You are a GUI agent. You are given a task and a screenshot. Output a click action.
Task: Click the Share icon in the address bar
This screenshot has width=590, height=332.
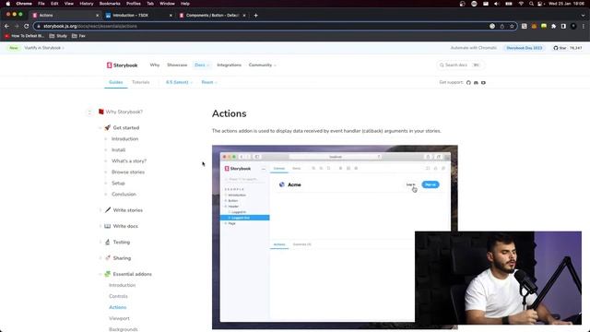click(501, 26)
